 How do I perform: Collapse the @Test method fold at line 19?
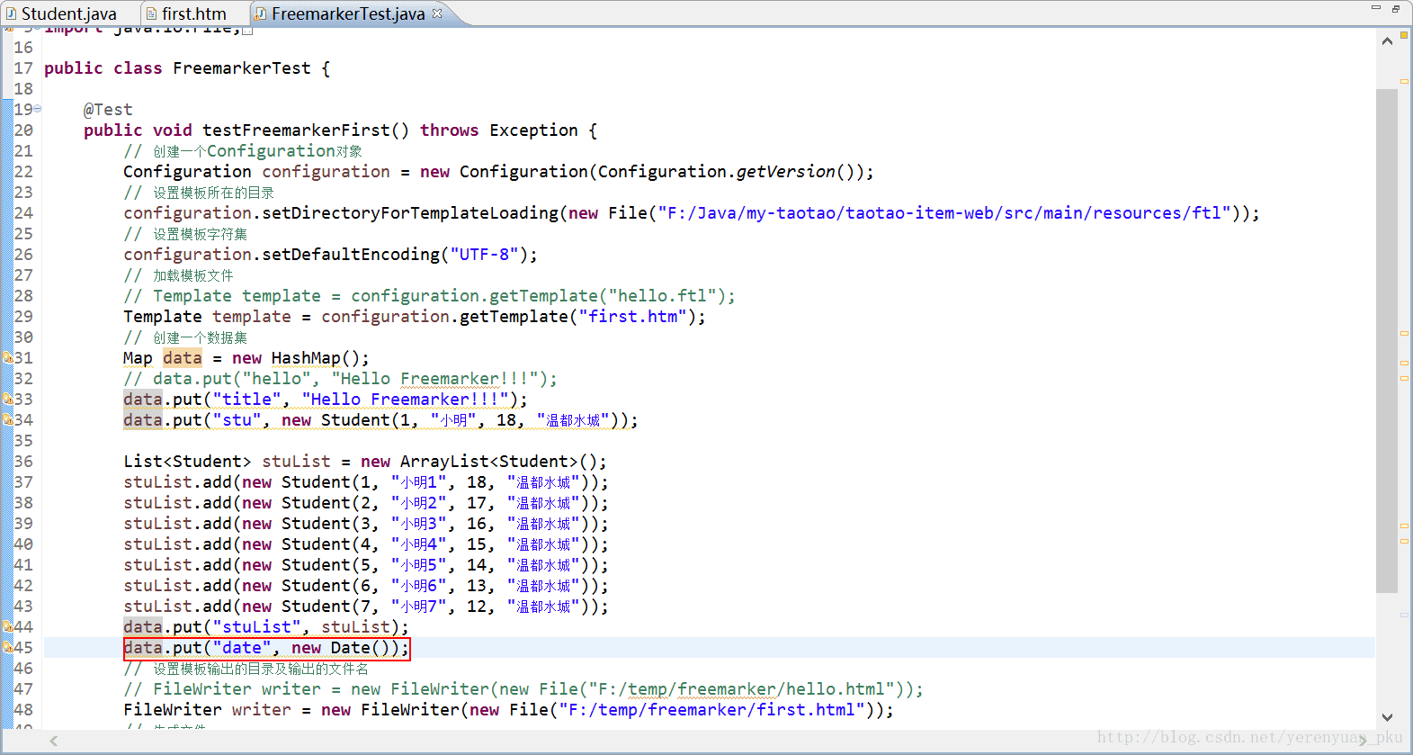pyautogui.click(x=38, y=109)
